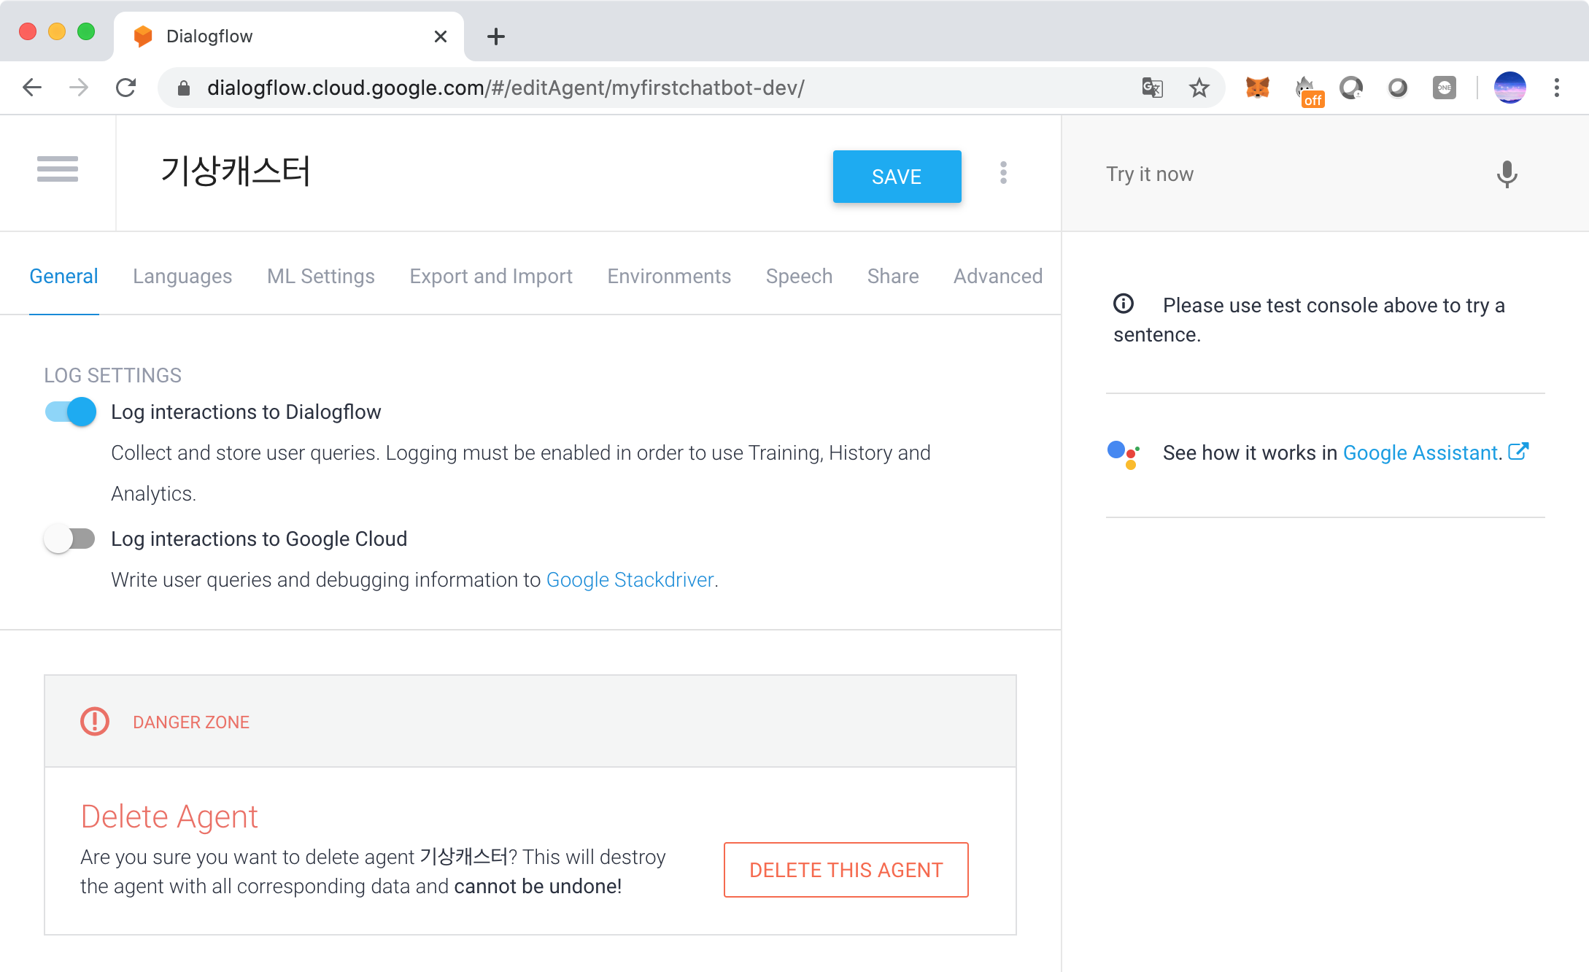1589x972 pixels.
Task: Click the microphone icon in Try it now
Action: [1507, 174]
